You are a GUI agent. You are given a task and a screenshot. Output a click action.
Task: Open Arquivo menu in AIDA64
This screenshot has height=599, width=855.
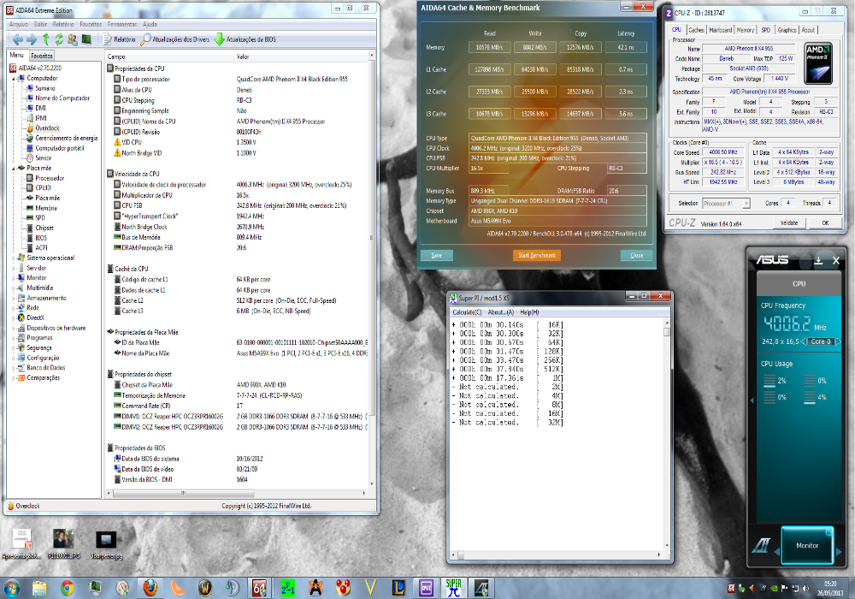[x=19, y=24]
